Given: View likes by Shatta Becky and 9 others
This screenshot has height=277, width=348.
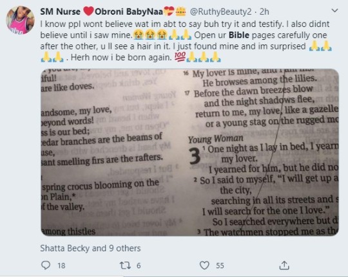Looking at the screenshot, I should click(90, 248).
